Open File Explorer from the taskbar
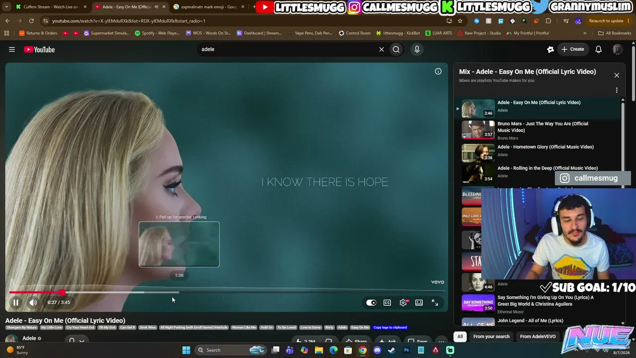 click(319, 350)
